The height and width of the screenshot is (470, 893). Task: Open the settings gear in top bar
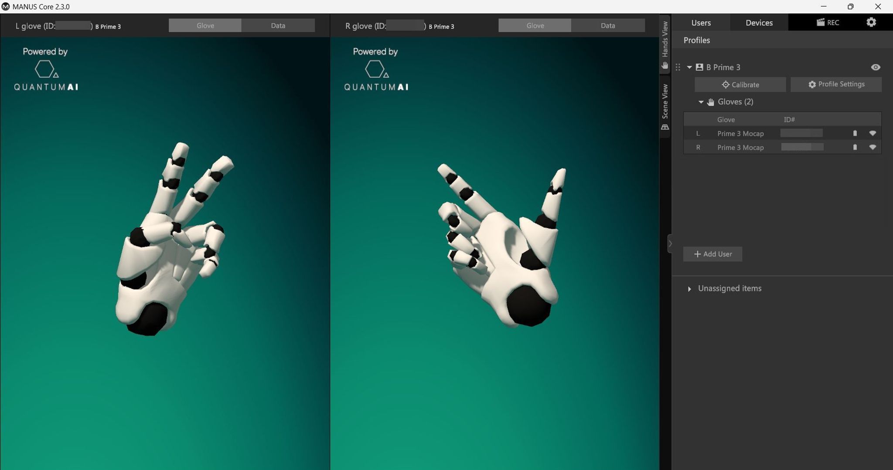click(871, 22)
